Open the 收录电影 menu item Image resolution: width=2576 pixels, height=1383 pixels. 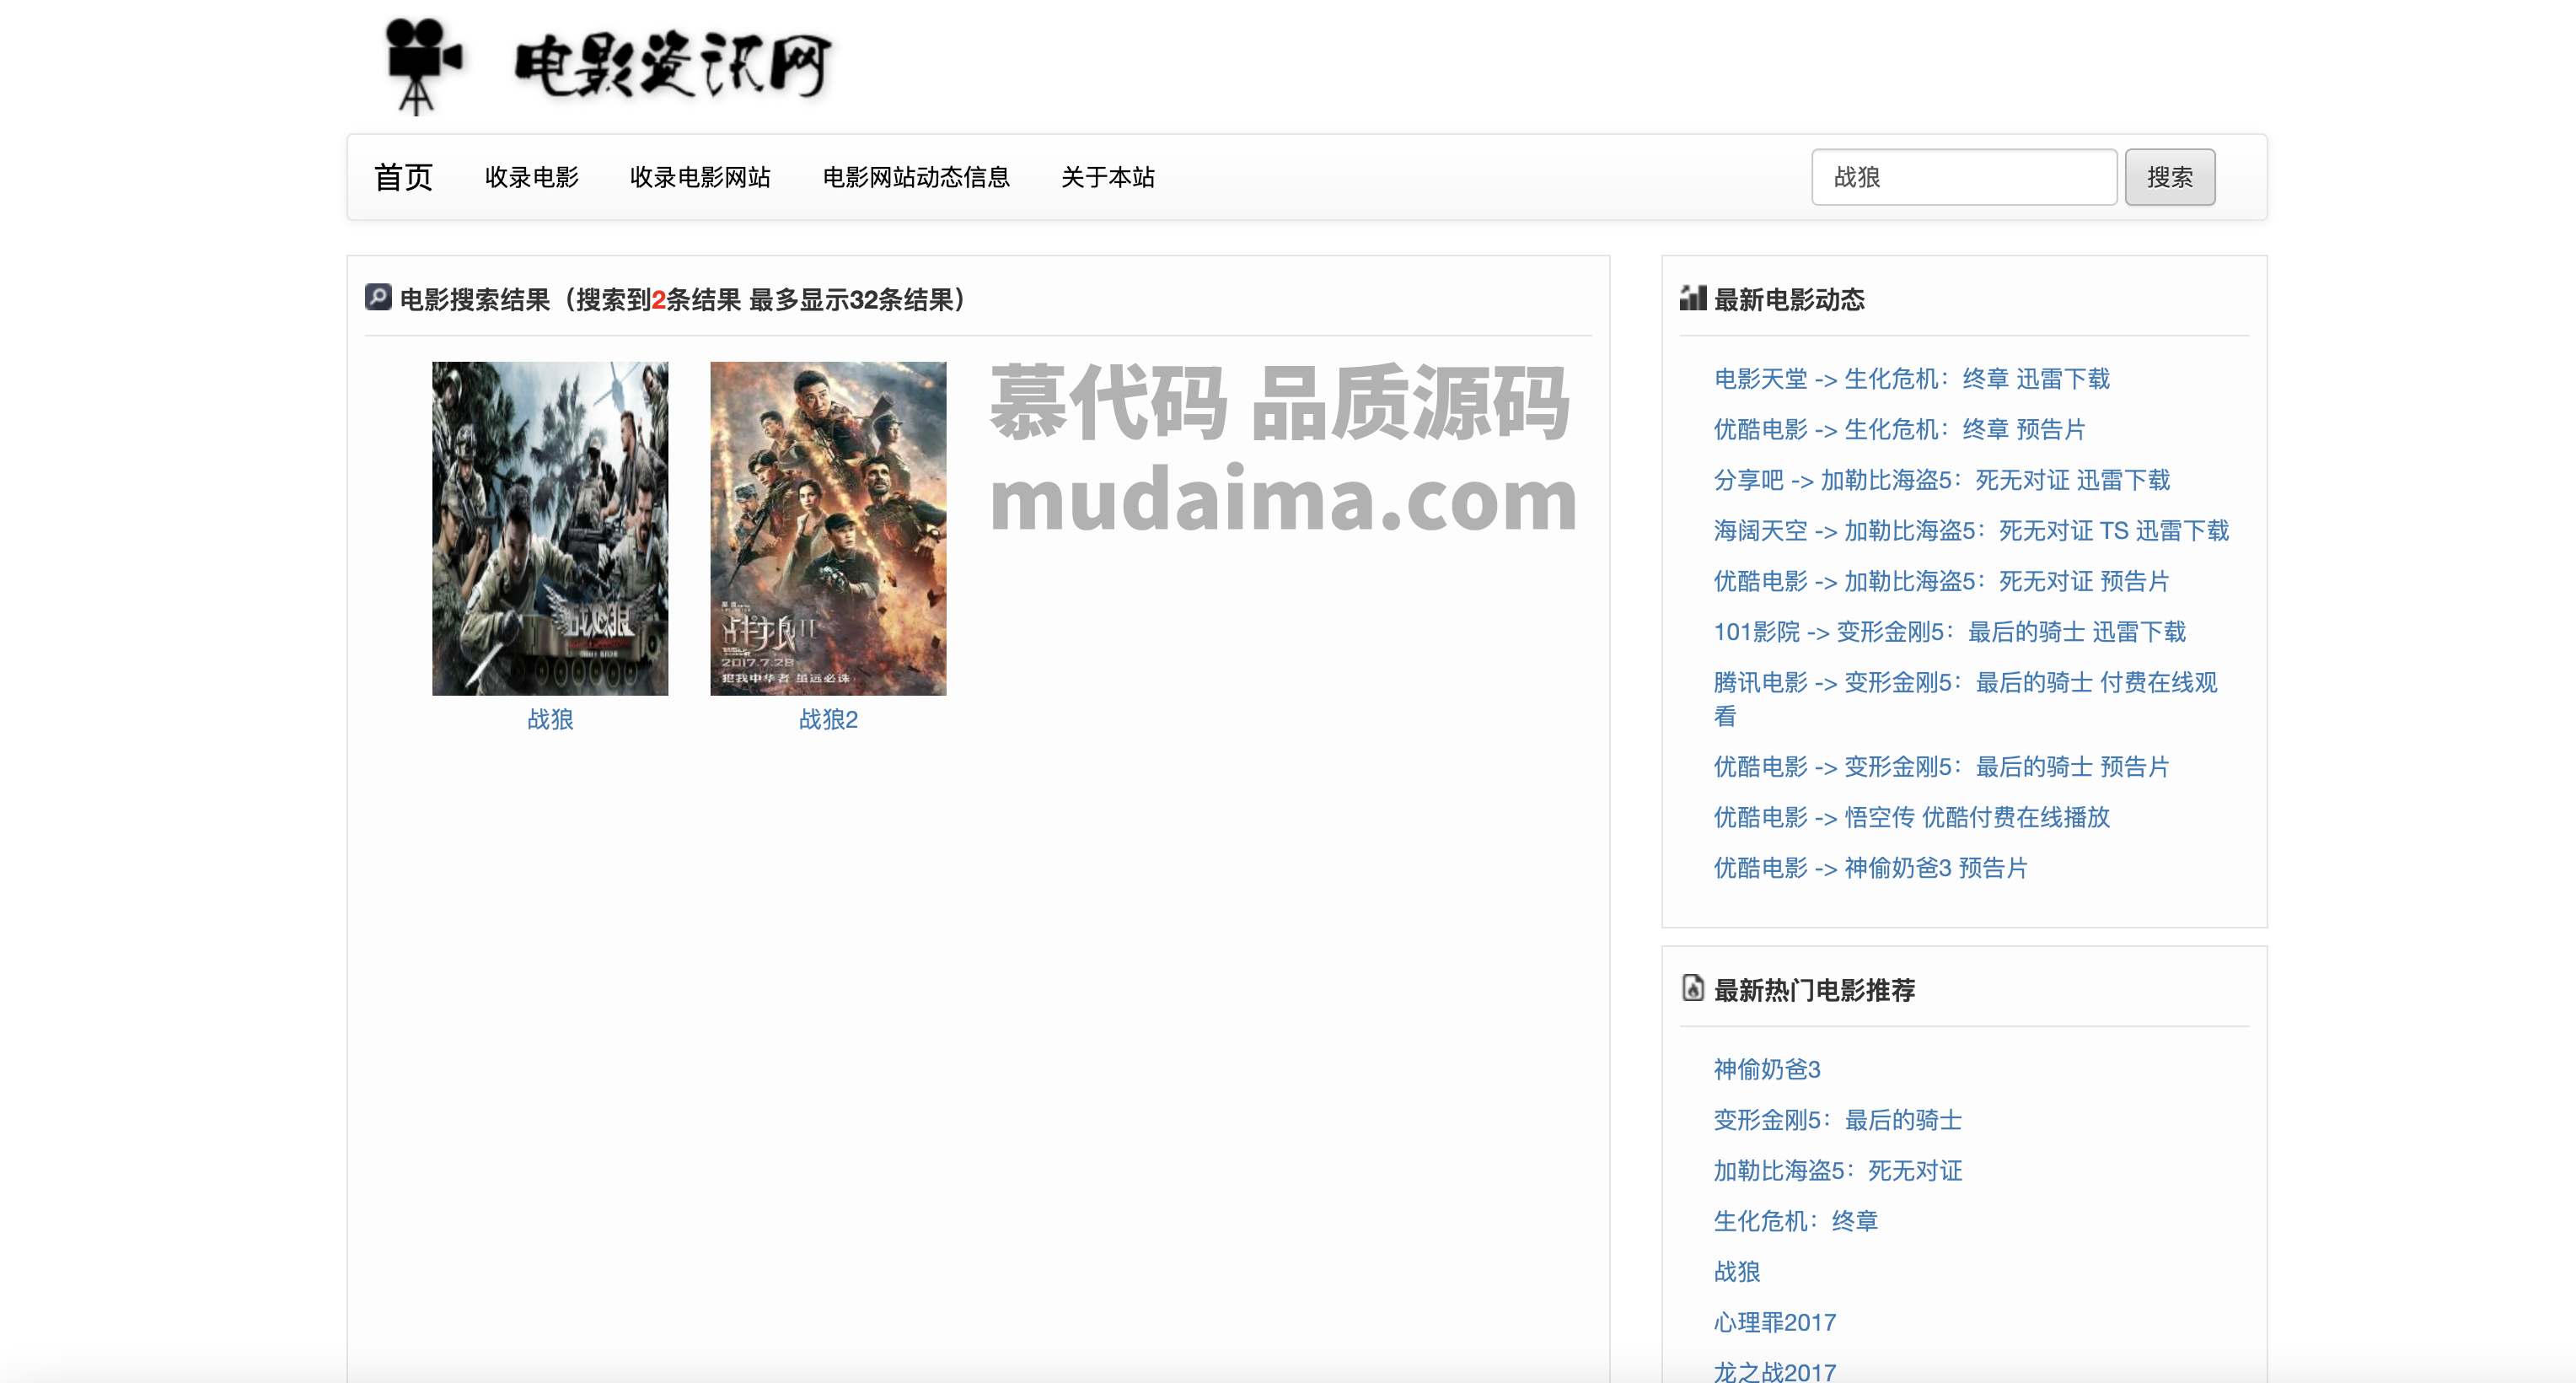pyautogui.click(x=532, y=177)
